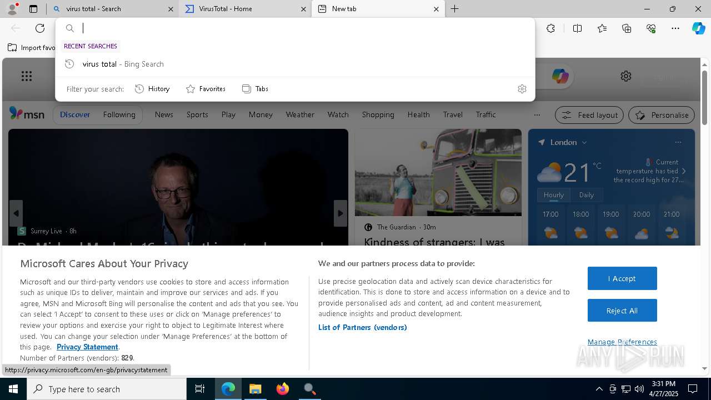This screenshot has height=400, width=711.
Task: Open List of Partners (vendors) link
Action: click(363, 327)
